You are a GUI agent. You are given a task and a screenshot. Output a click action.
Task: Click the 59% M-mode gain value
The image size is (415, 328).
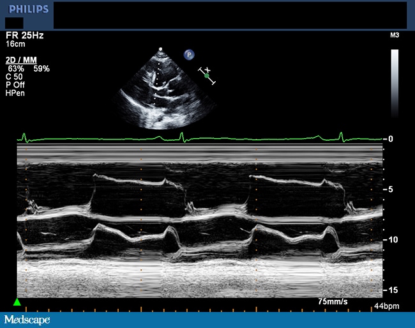(x=41, y=68)
